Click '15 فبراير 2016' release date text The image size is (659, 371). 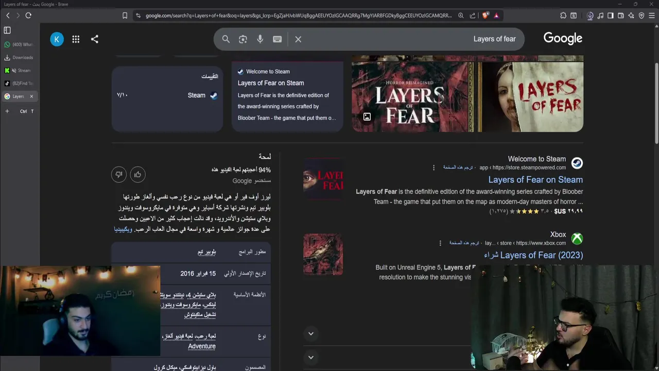tap(198, 274)
